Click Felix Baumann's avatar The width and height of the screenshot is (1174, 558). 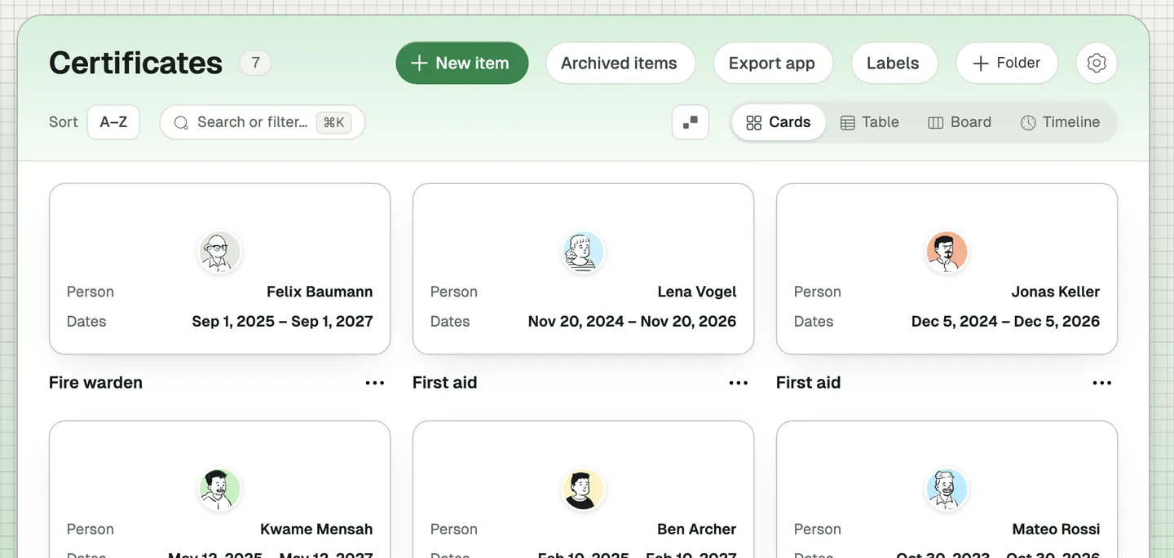(x=219, y=252)
